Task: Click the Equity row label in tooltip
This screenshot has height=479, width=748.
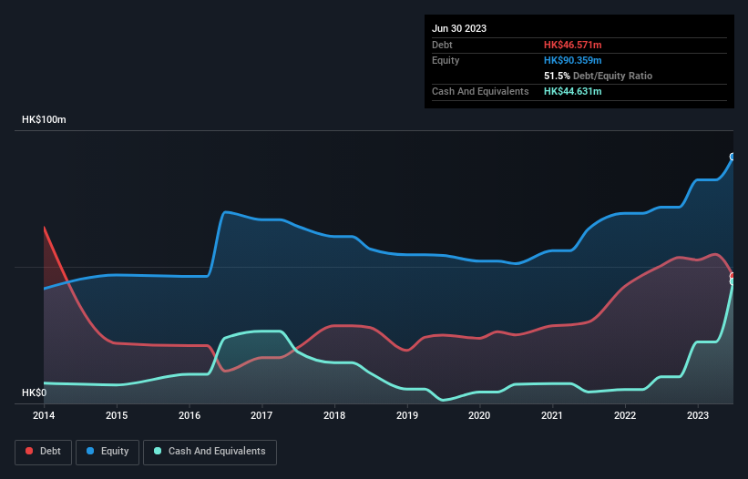Action: 446,60
